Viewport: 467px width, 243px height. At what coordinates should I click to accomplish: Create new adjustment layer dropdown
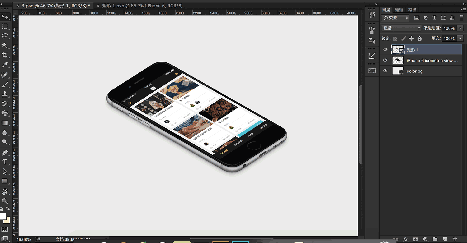(x=425, y=239)
